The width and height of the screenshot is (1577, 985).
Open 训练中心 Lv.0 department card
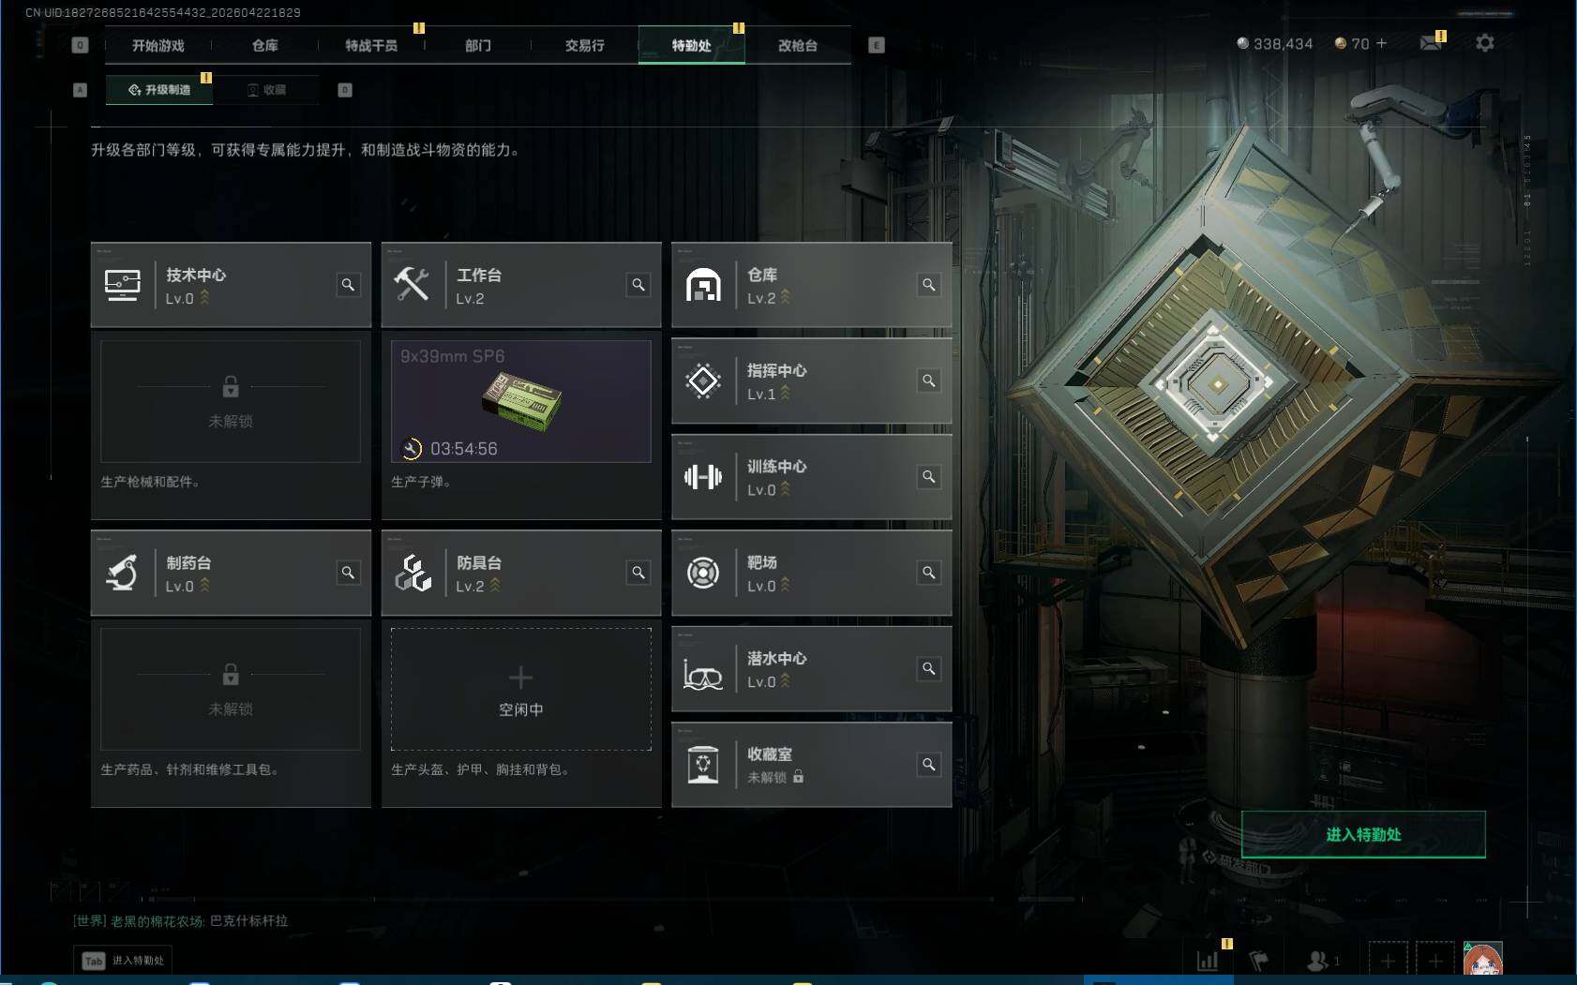[812, 477]
